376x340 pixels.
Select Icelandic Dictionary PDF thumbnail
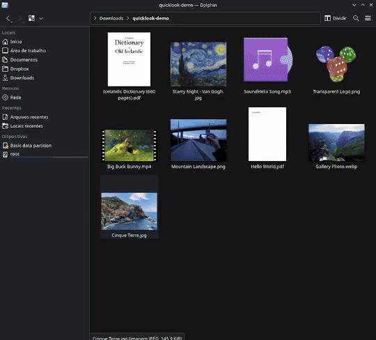pos(129,59)
